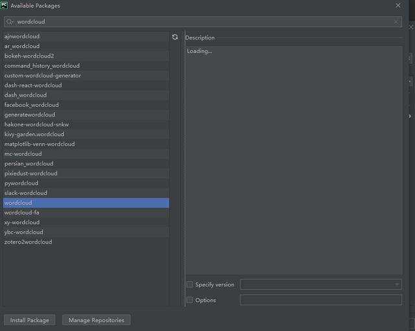Select the highlighted wordcloud package
This screenshot has height=331, width=415.
pyautogui.click(x=86, y=203)
